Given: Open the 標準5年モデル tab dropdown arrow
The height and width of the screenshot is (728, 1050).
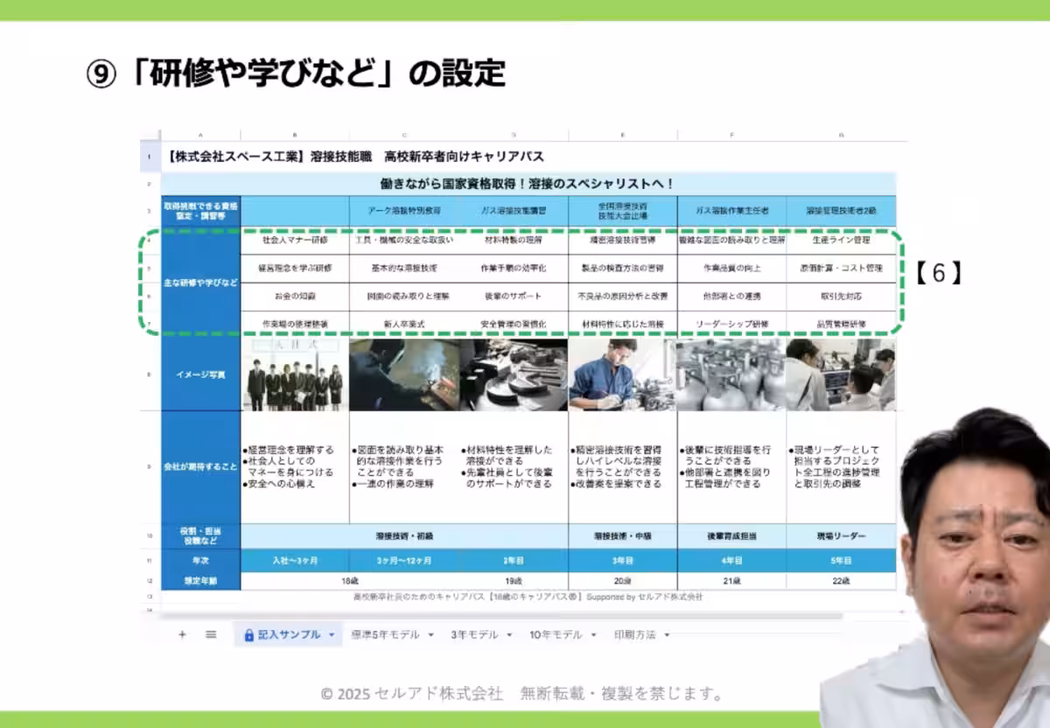Looking at the screenshot, I should (430, 632).
